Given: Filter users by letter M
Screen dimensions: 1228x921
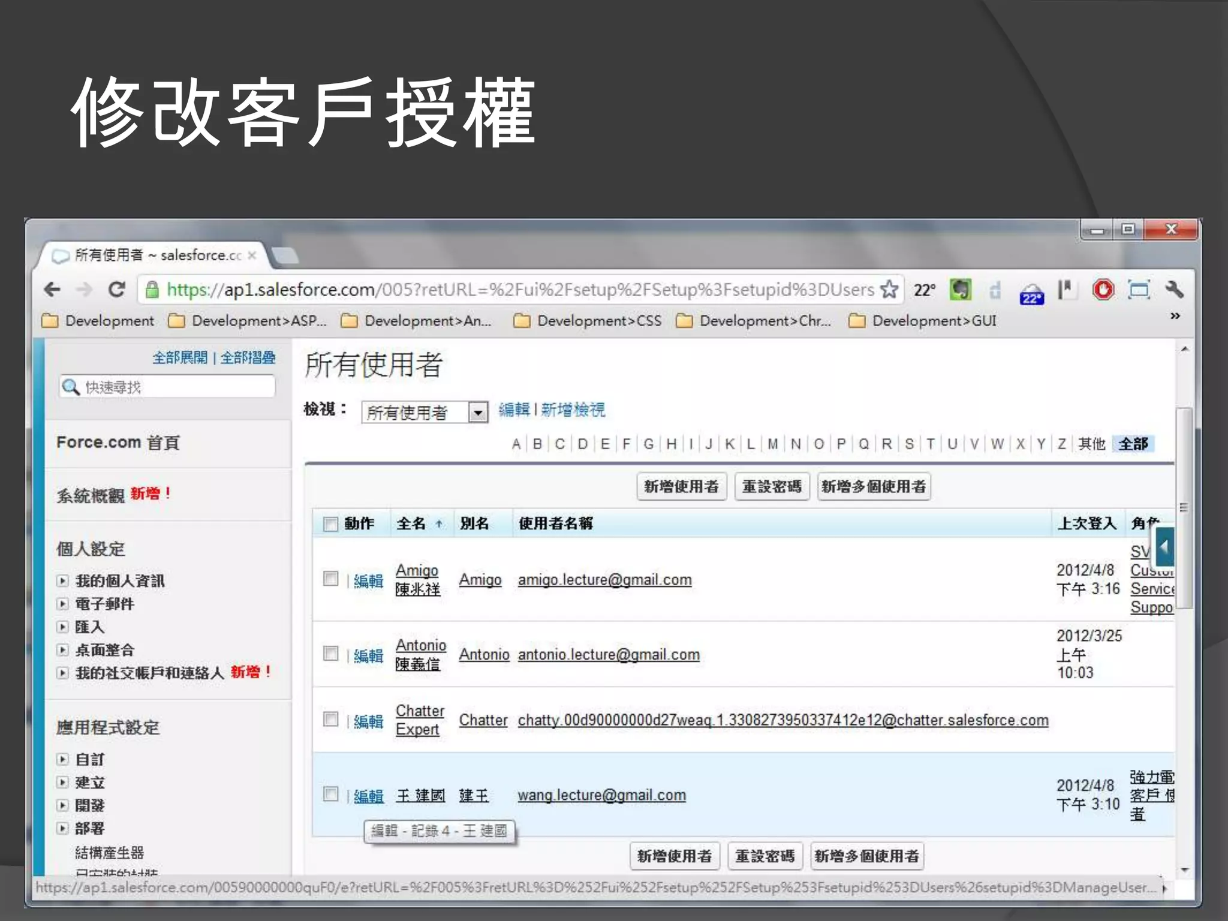Looking at the screenshot, I should 773,444.
